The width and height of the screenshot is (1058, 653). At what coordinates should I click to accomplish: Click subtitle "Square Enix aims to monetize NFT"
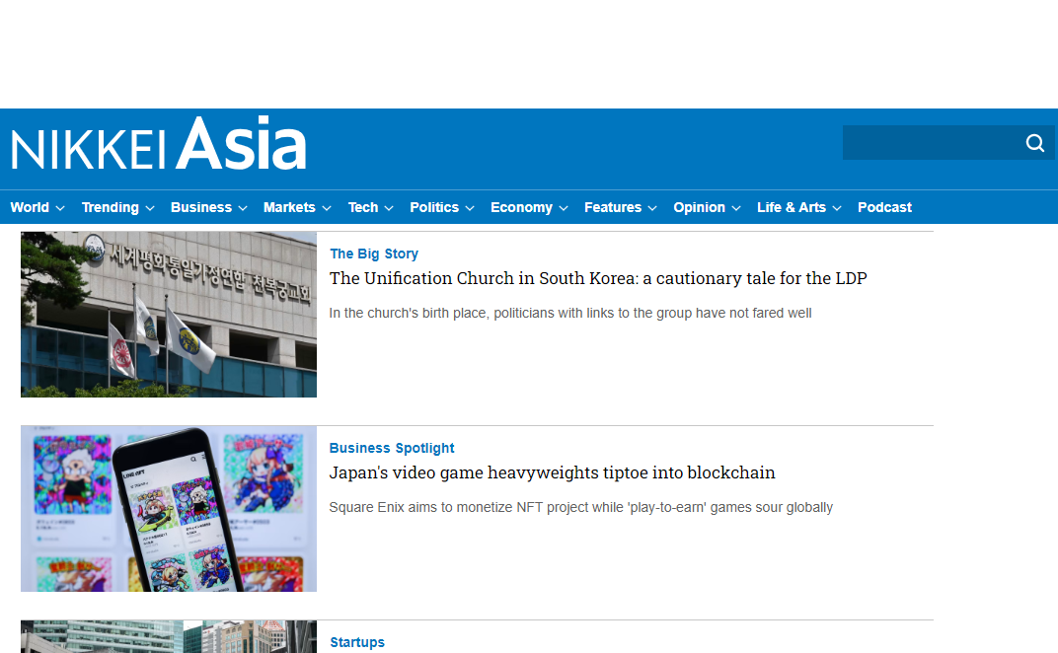[581, 507]
